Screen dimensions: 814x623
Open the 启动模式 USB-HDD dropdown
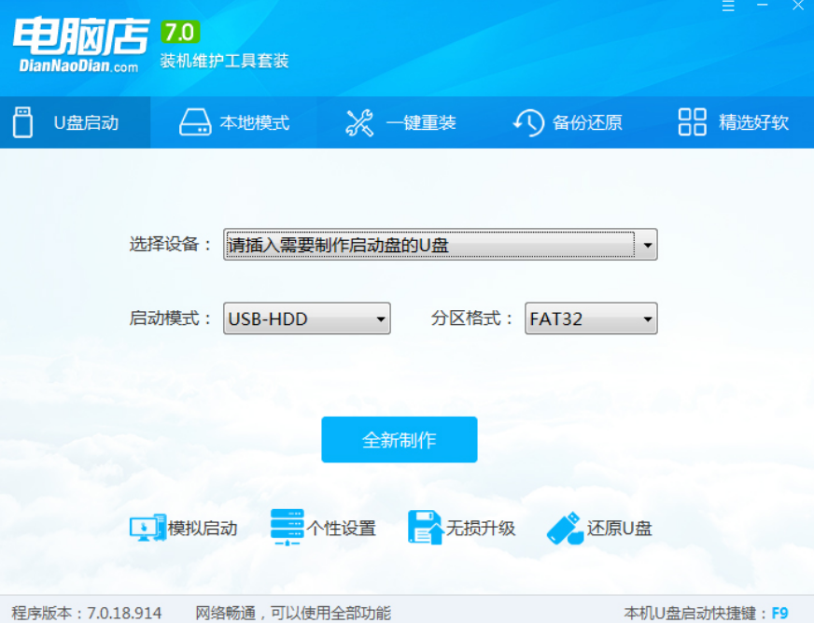coord(307,318)
